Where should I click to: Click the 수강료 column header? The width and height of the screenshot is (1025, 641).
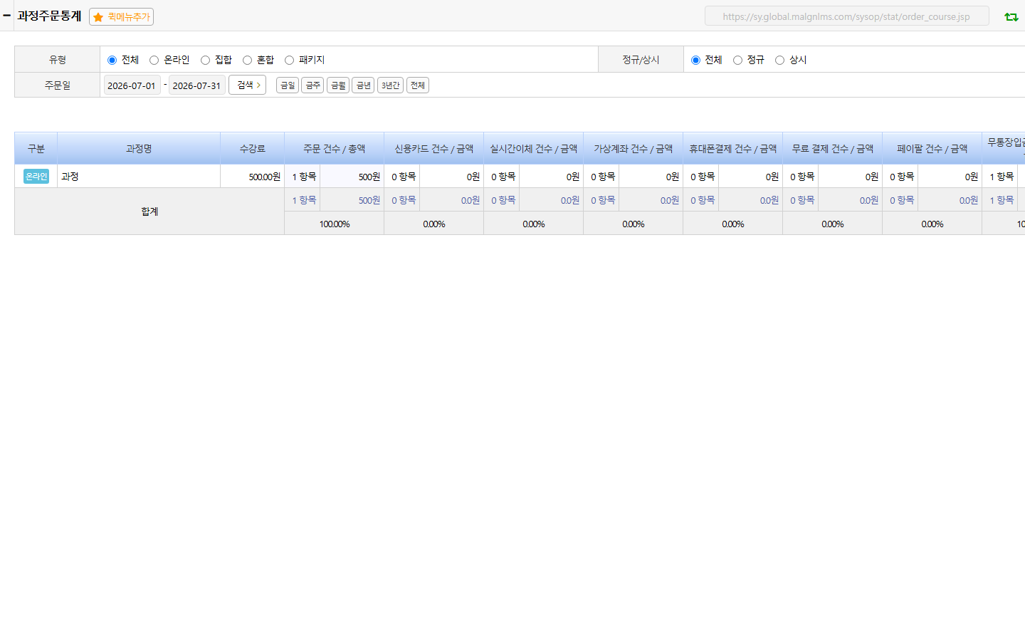coord(253,148)
